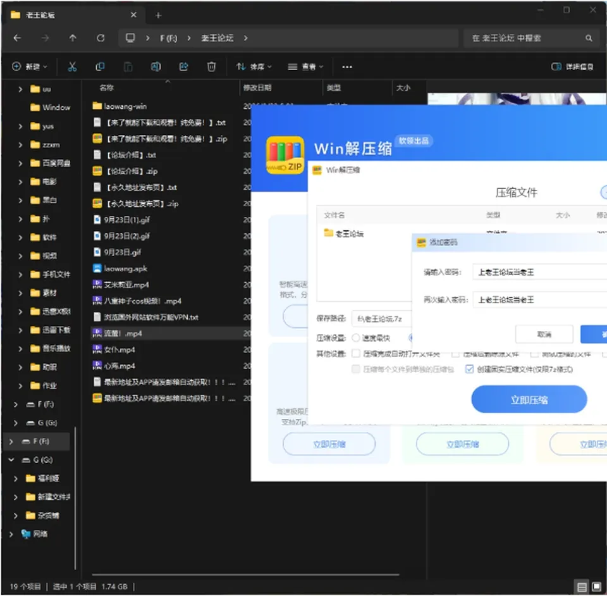
Task: Select the 速度最快 radio option
Action: pyautogui.click(x=355, y=338)
